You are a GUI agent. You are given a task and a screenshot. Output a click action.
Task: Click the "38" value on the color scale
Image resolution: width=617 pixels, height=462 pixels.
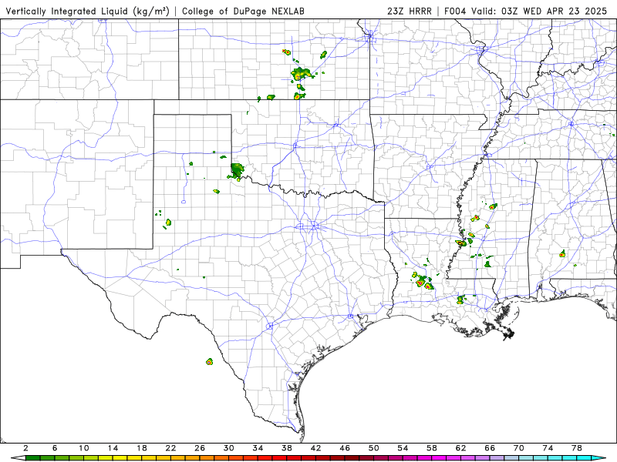287,448
